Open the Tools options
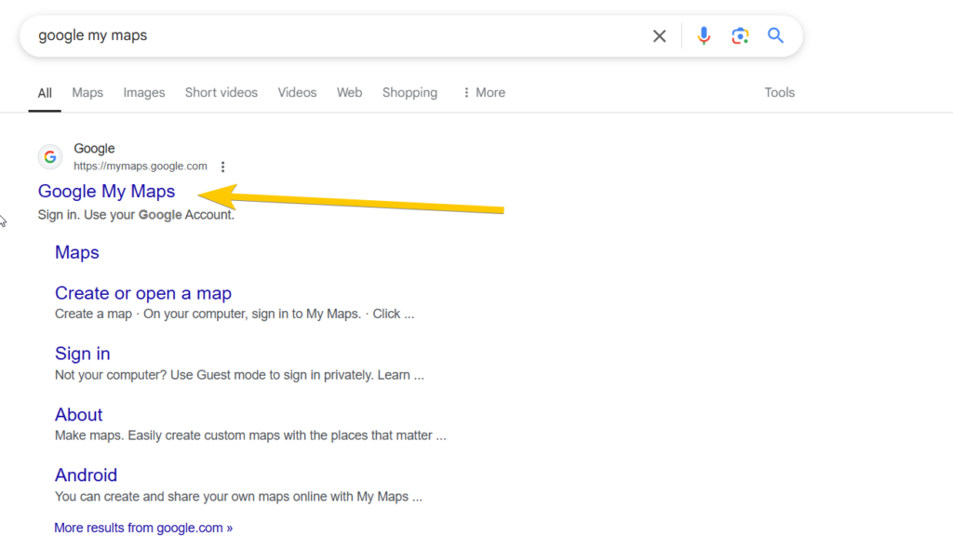The image size is (953, 549). pos(779,92)
